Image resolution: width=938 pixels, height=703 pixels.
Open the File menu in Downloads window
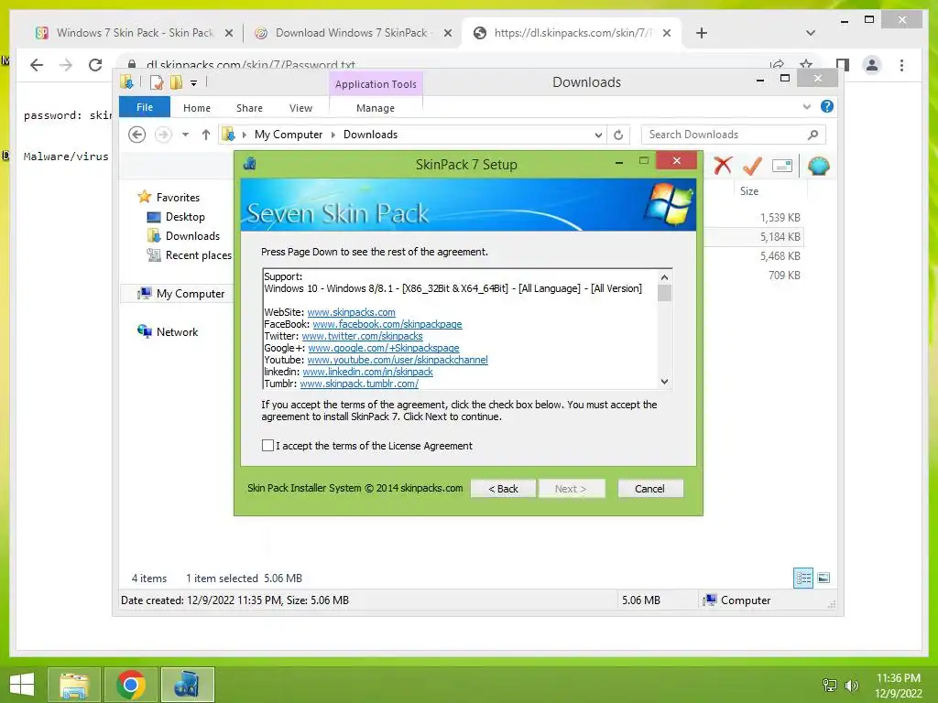click(x=145, y=107)
